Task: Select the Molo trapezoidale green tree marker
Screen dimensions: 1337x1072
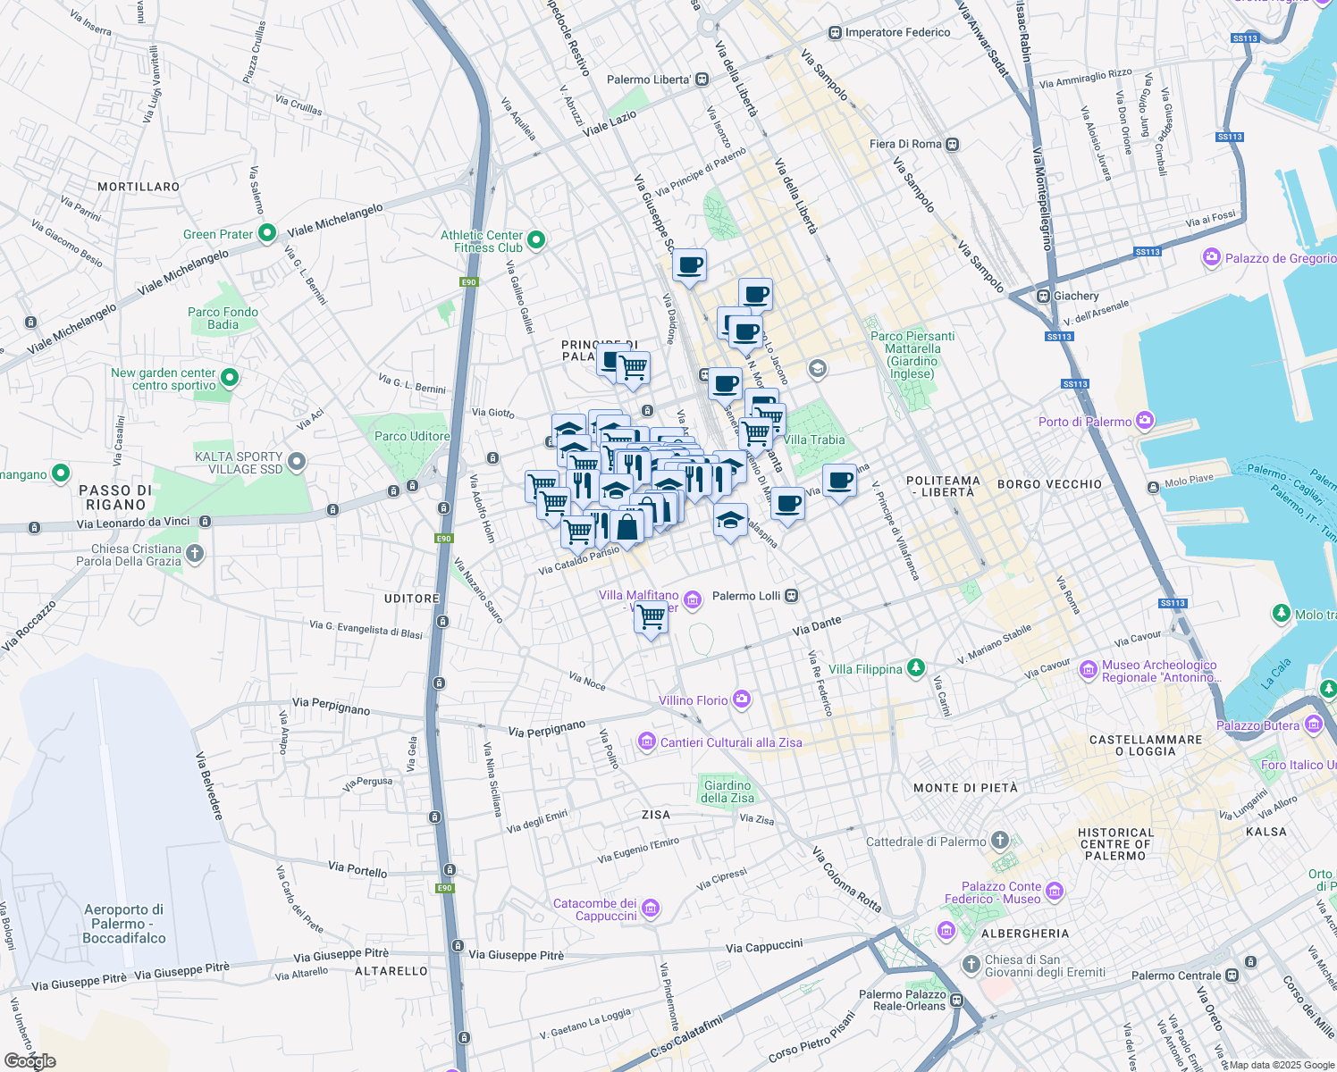Action: (1281, 614)
